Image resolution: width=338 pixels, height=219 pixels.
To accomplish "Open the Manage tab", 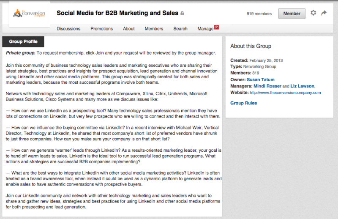I will point(205,29).
